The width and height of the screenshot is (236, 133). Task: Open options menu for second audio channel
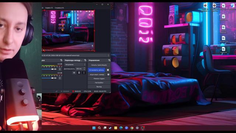tap(60, 78)
